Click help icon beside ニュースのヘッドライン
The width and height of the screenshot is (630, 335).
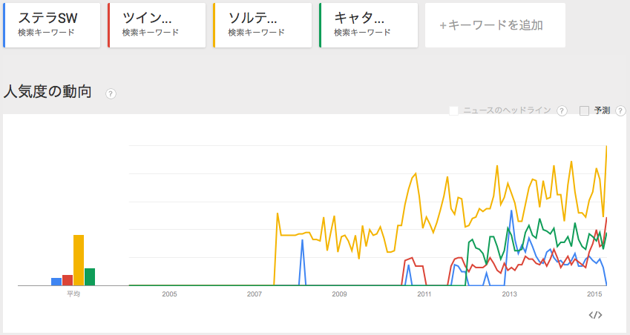coord(562,110)
